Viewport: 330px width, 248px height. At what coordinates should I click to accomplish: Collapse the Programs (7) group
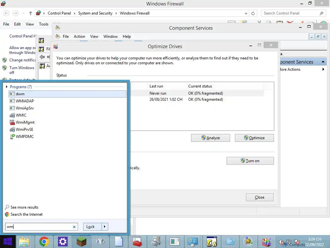[7, 87]
